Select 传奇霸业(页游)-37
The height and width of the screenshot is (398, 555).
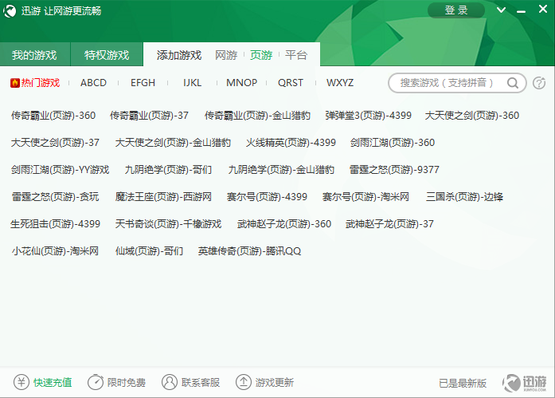coord(149,116)
